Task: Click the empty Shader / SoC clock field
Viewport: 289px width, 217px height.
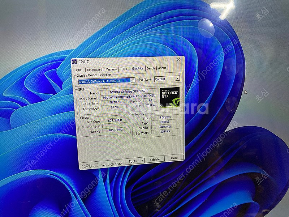Action: [115, 125]
